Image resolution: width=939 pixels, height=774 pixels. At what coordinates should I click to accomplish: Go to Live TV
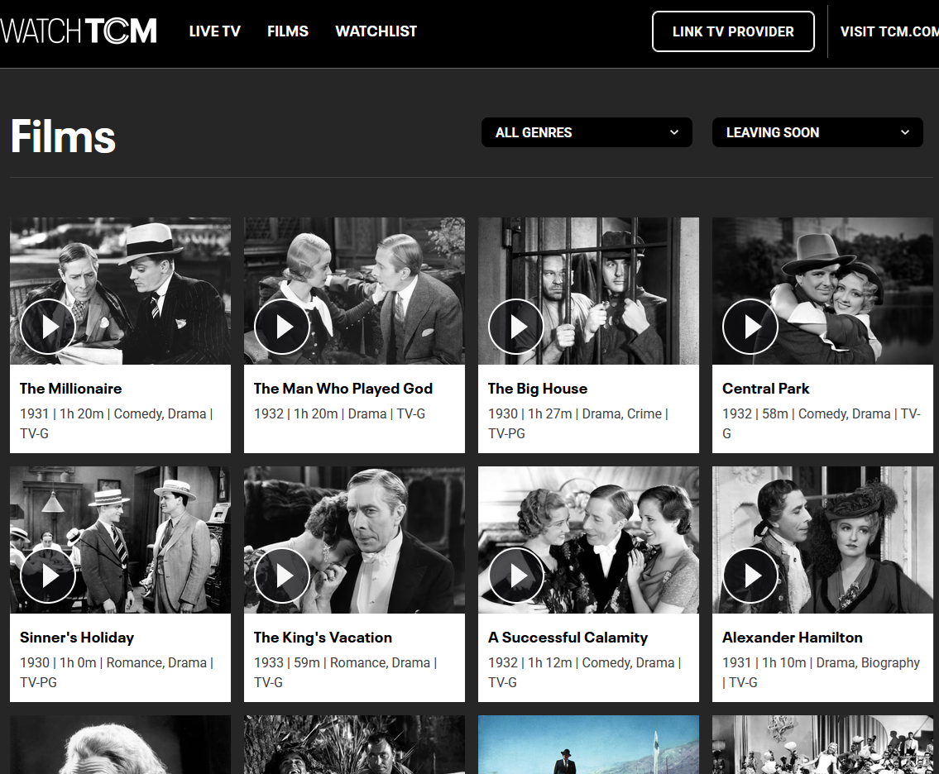pyautogui.click(x=214, y=31)
